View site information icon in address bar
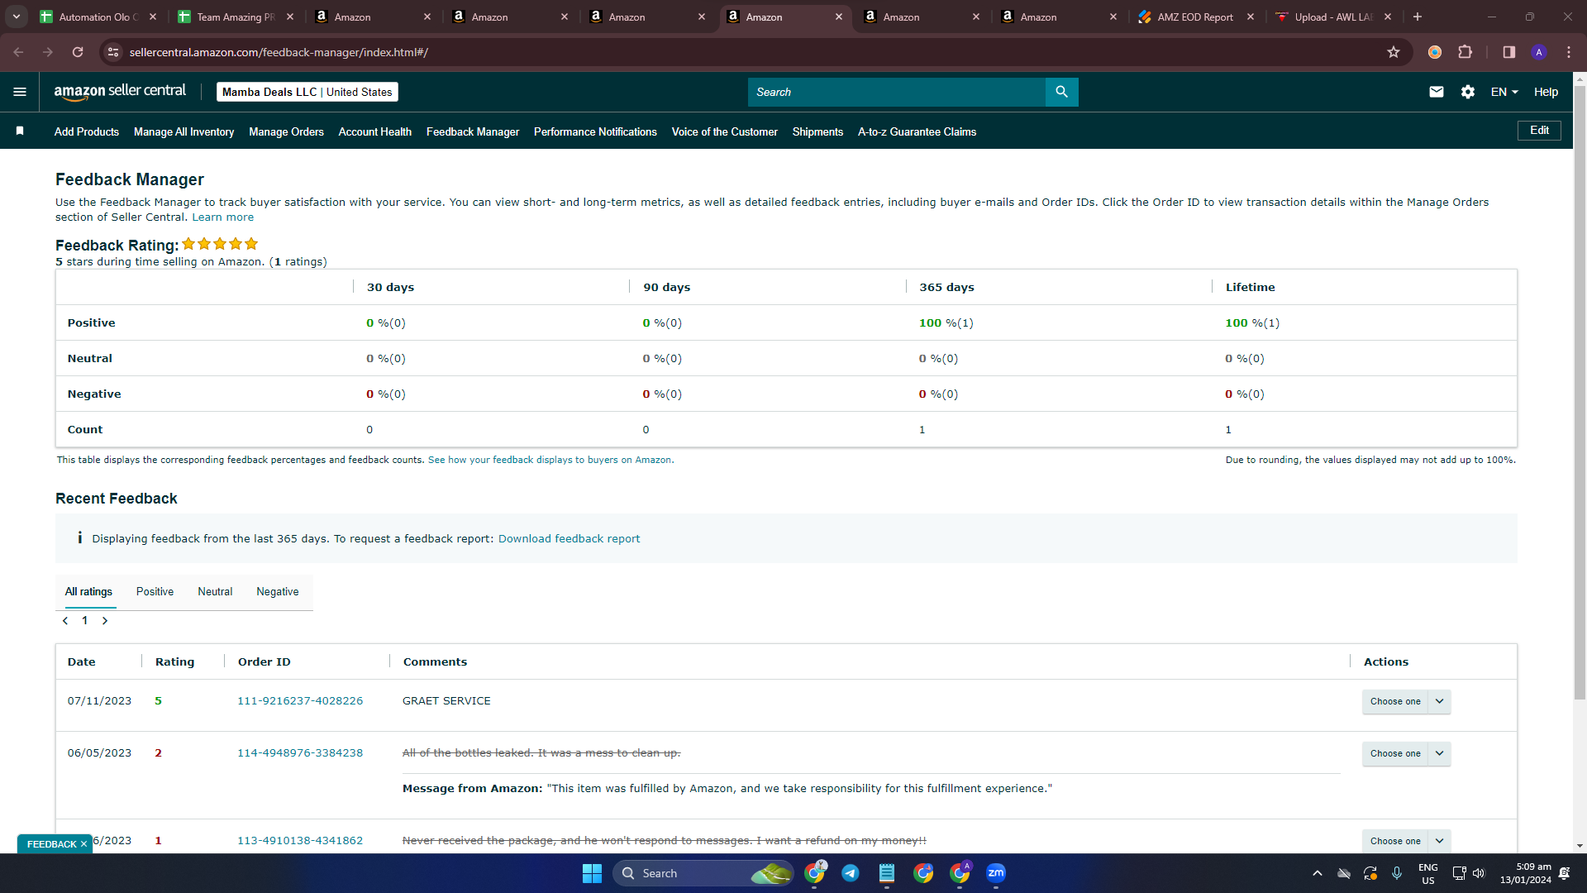1587x893 pixels. coord(114,52)
